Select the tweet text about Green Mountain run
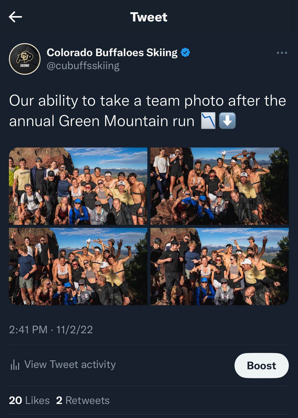 (x=148, y=110)
